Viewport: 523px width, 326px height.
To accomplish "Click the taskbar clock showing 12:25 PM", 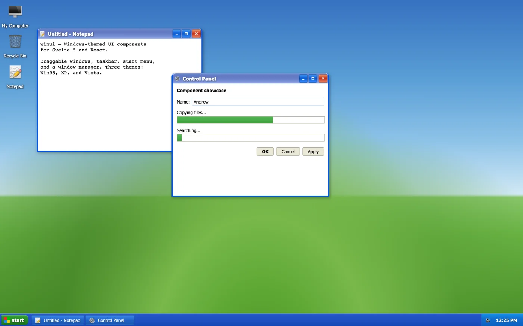I will (506, 320).
